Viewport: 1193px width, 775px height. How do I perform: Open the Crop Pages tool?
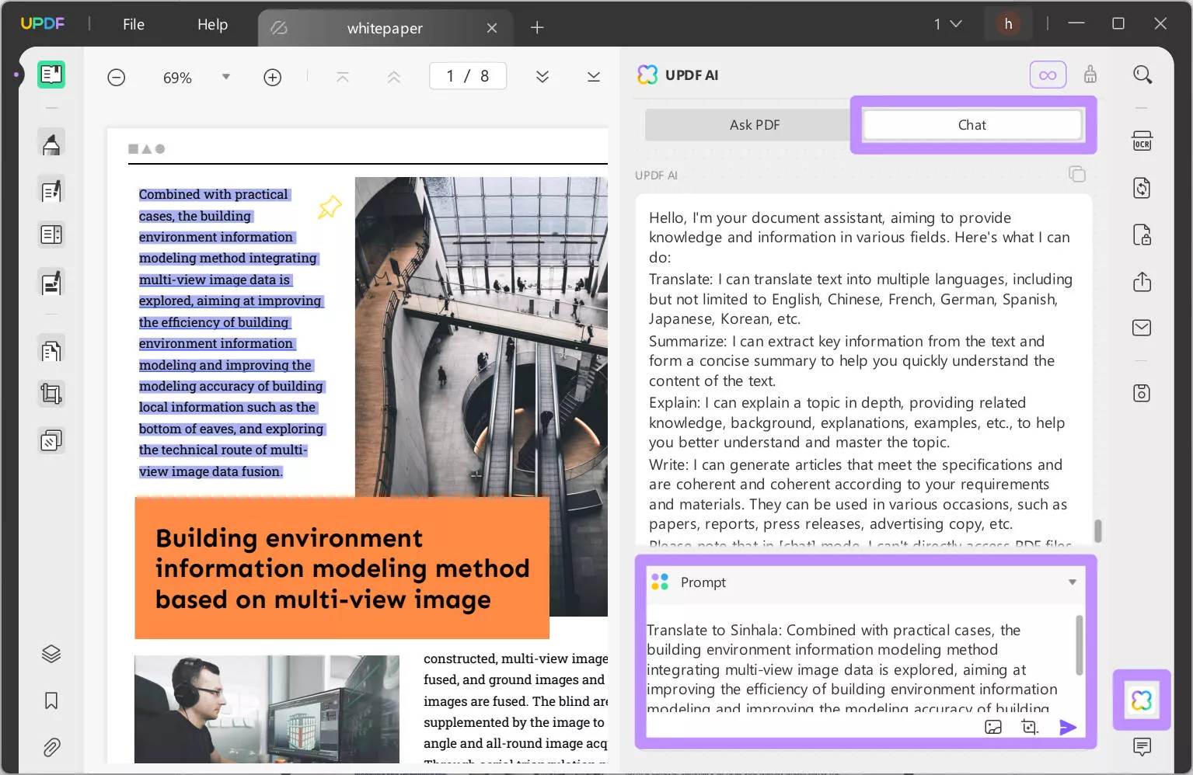point(51,394)
